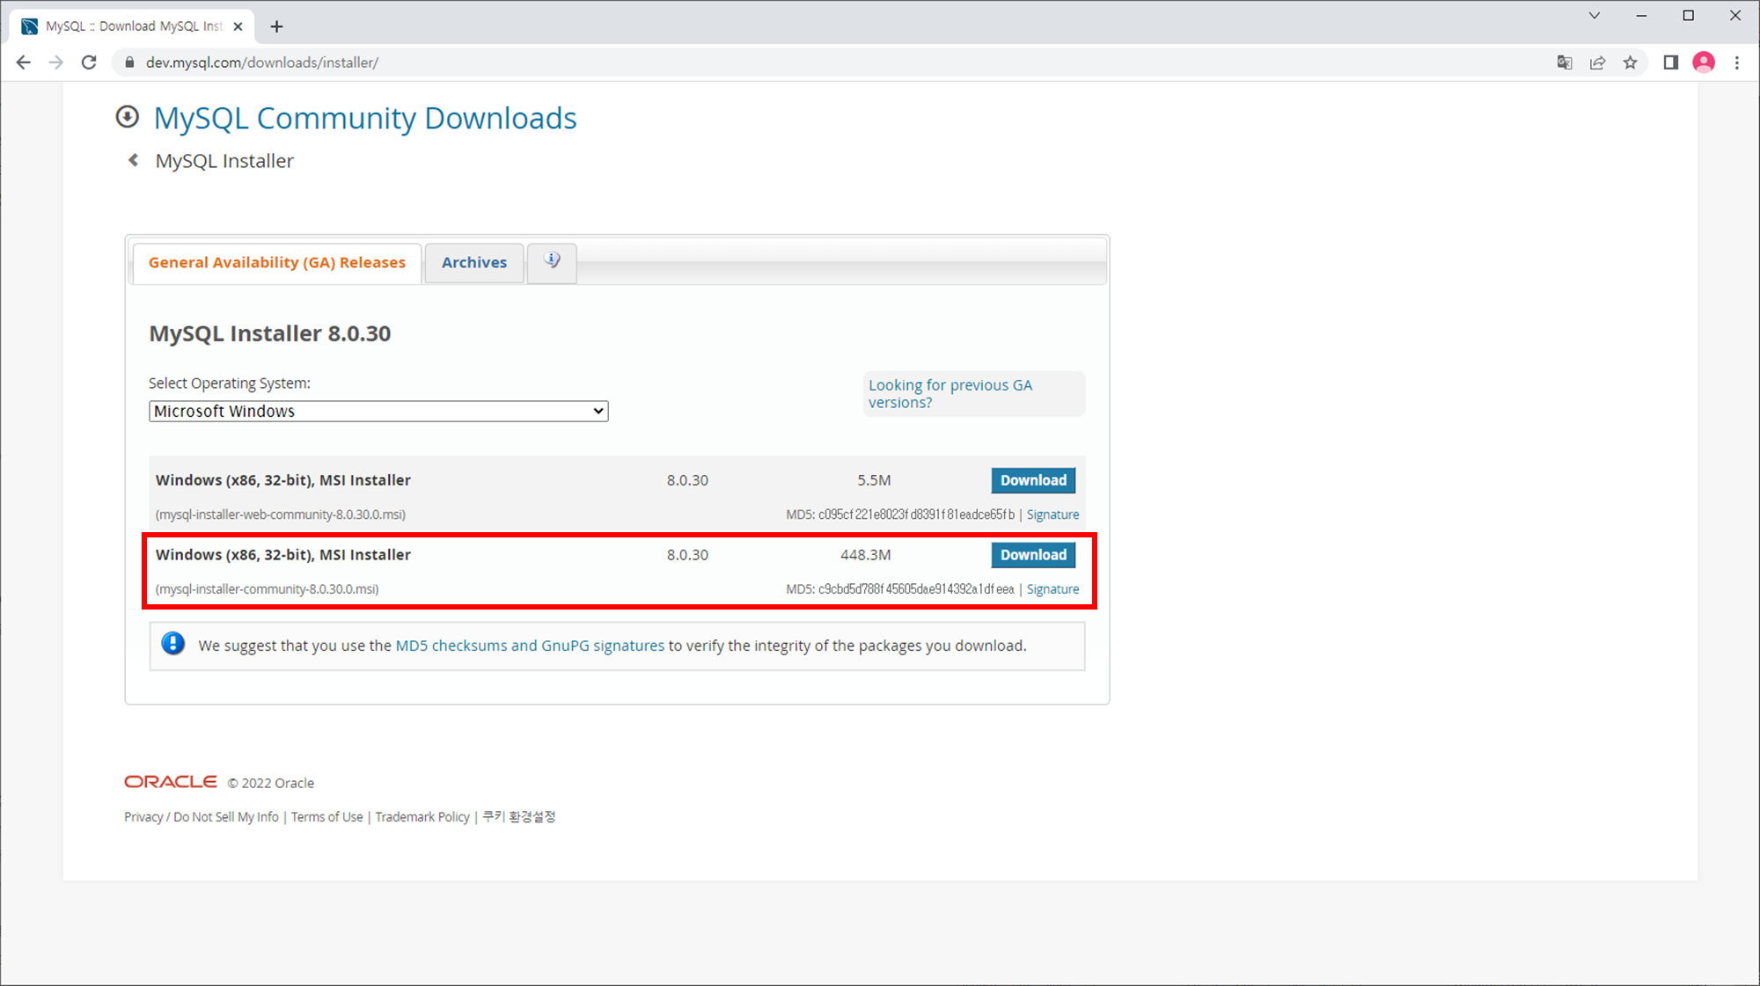
Task: Reload the current page
Action: tap(89, 62)
